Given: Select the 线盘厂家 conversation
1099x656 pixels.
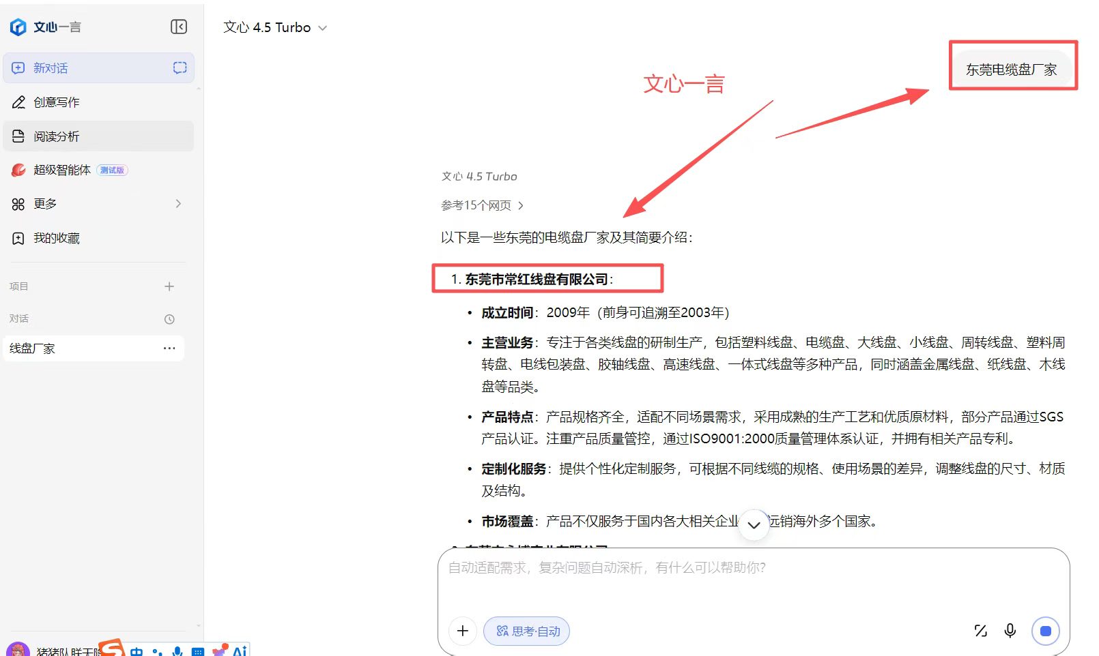Looking at the screenshot, I should click(x=94, y=348).
